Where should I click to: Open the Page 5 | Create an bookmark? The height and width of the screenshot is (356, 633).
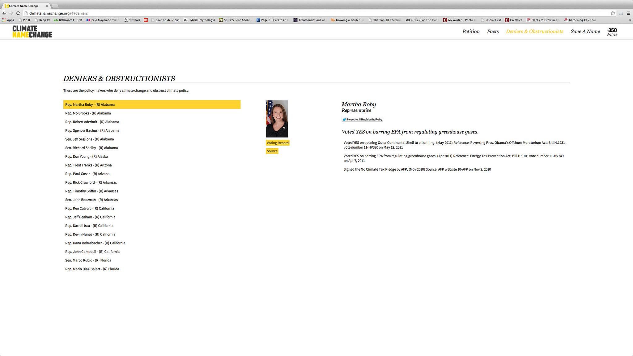pos(273,20)
